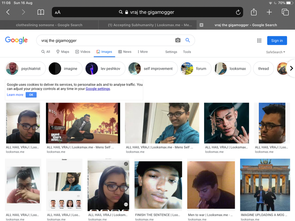Select the Videos search tab
The image size is (295, 221).
click(83, 52)
